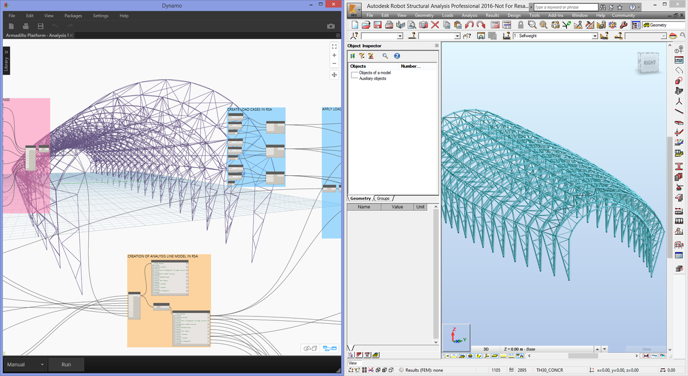Image resolution: width=688 pixels, height=376 pixels.
Task: Click the Screen capture camera icon in Robot
Action: click(423, 25)
